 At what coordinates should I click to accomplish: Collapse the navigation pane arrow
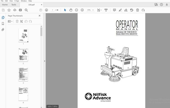click(44, 61)
